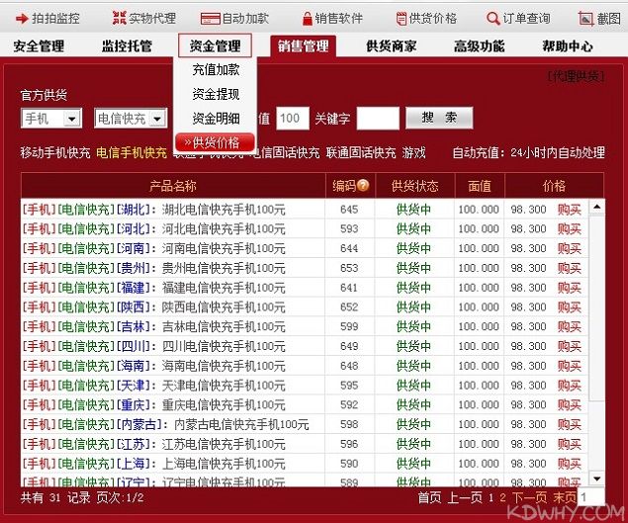
Task: Select the 移动手机快充 filter link
Action: click(x=55, y=152)
